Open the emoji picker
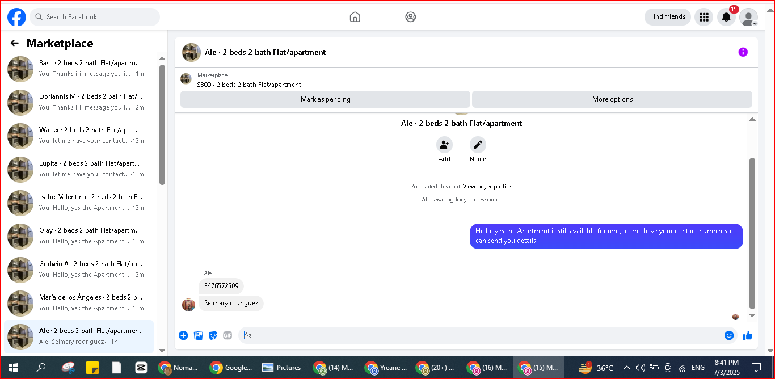 tap(729, 335)
